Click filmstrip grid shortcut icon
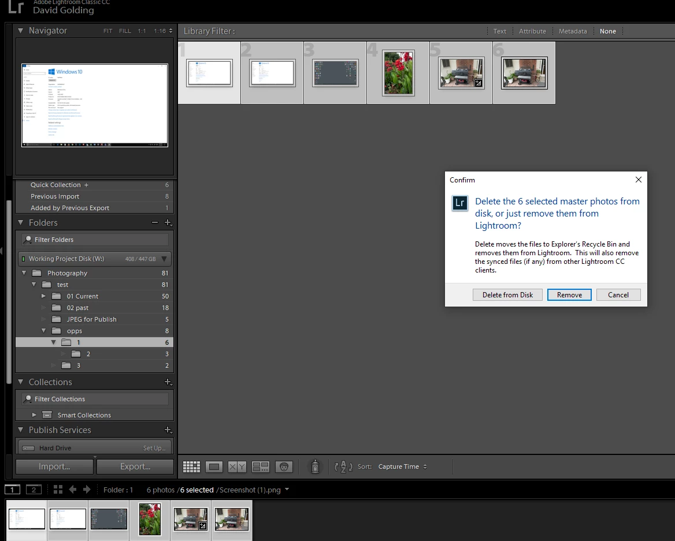This screenshot has height=541, width=675. tap(58, 490)
